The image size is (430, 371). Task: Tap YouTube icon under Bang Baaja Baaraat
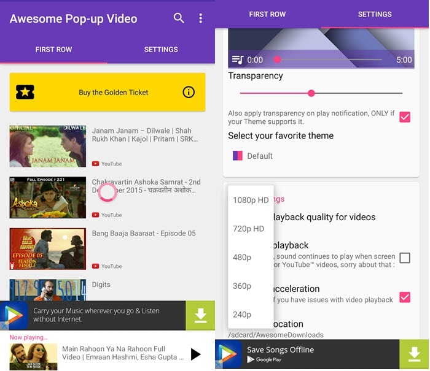coord(95,266)
